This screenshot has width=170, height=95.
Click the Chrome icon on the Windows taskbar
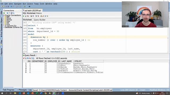45,93
